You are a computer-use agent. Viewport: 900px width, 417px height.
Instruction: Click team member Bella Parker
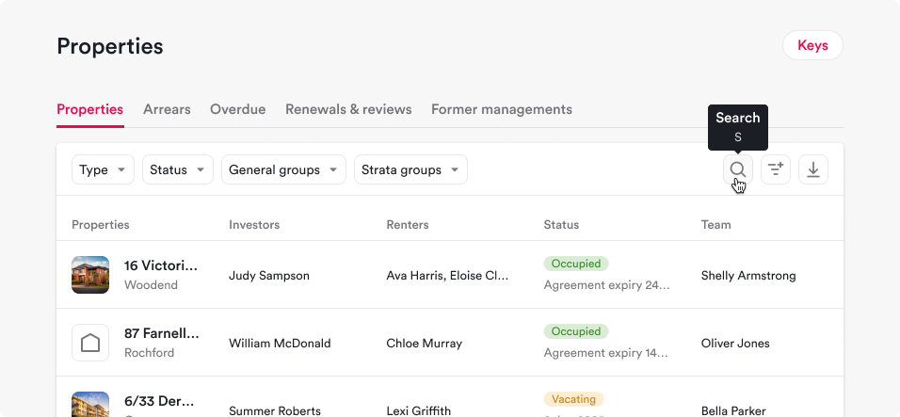733,410
